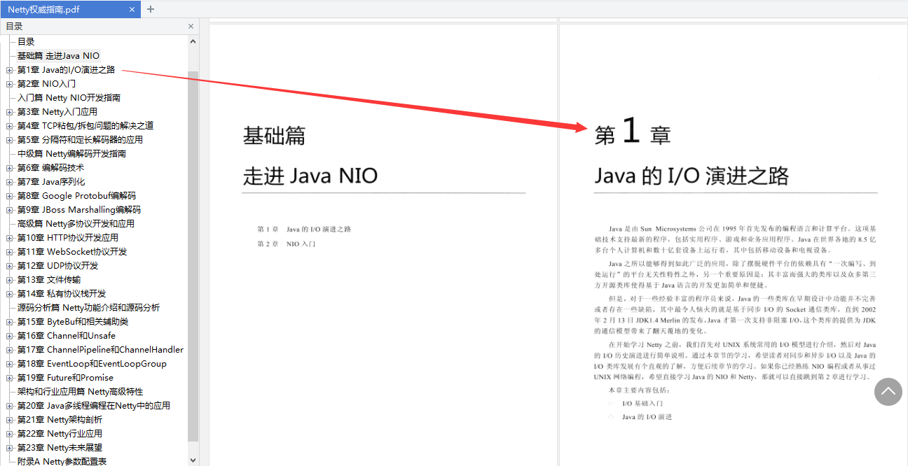Go to 第3章 Netty入门应用 bookmark
The height and width of the screenshot is (466, 908).
click(x=57, y=112)
